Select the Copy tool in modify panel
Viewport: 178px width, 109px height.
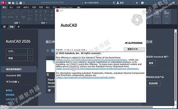(36, 15)
